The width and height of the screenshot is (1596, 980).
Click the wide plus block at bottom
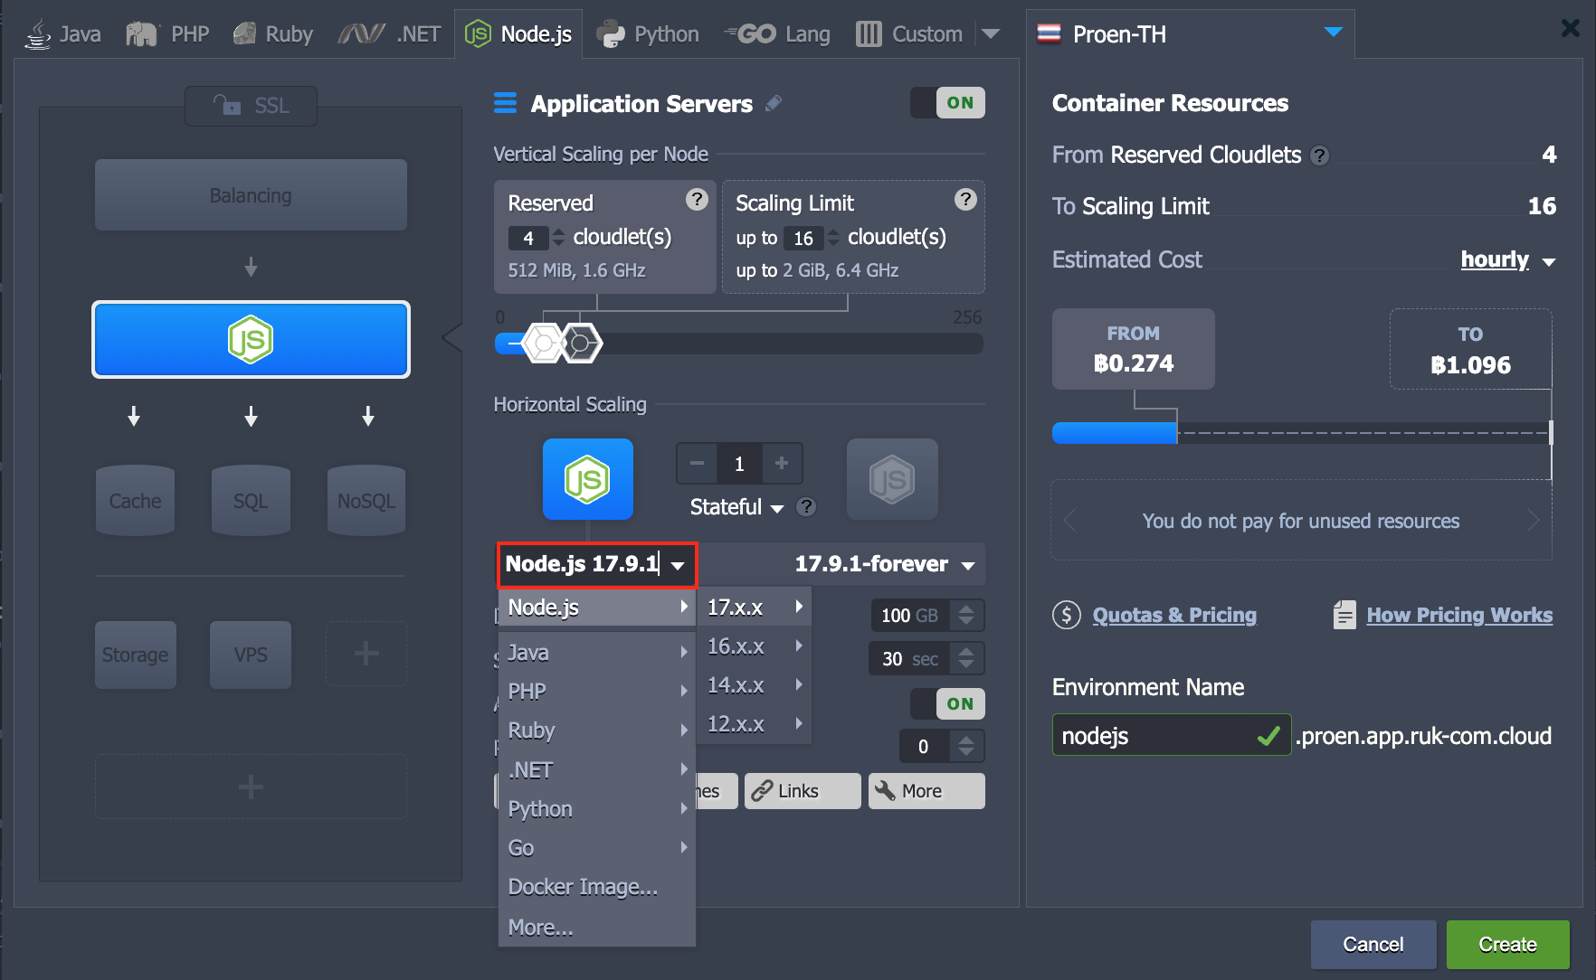(x=251, y=787)
